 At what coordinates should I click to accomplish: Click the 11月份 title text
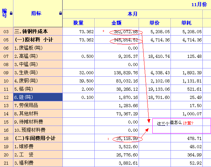click(x=199, y=4)
